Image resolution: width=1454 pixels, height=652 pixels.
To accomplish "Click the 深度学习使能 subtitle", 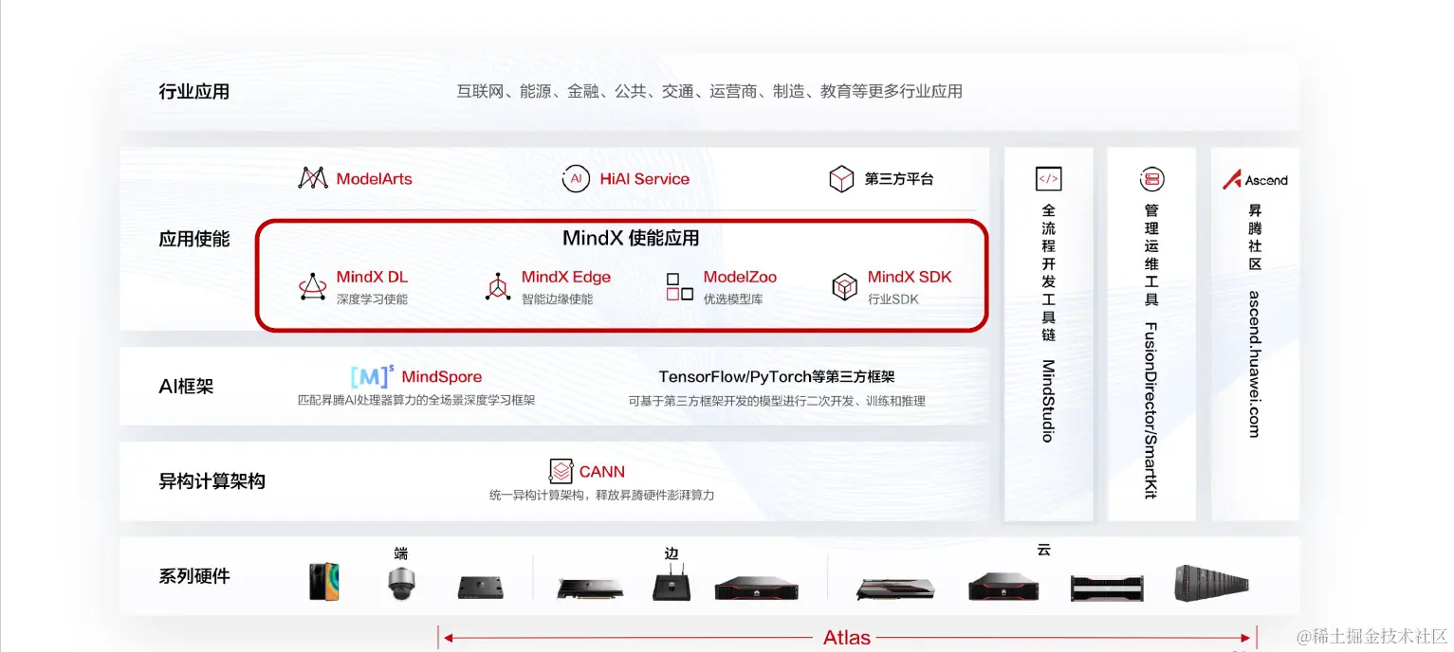I will click(372, 299).
